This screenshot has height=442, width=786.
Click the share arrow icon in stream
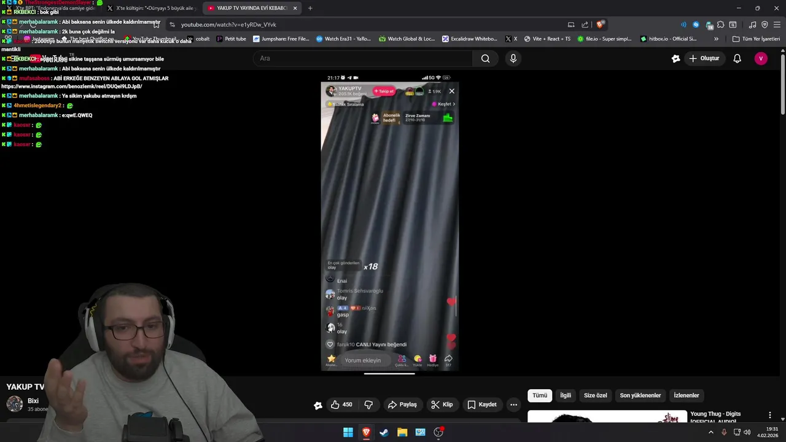(x=448, y=360)
